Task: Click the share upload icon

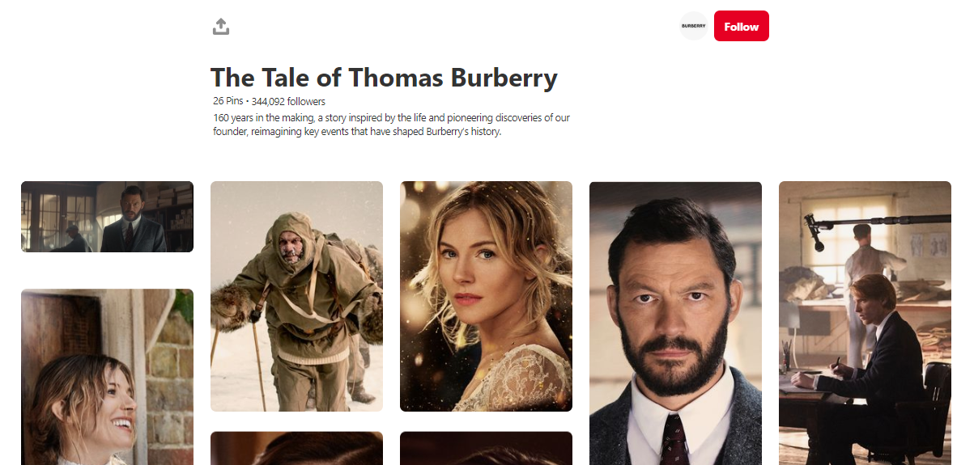Action: pyautogui.click(x=221, y=27)
